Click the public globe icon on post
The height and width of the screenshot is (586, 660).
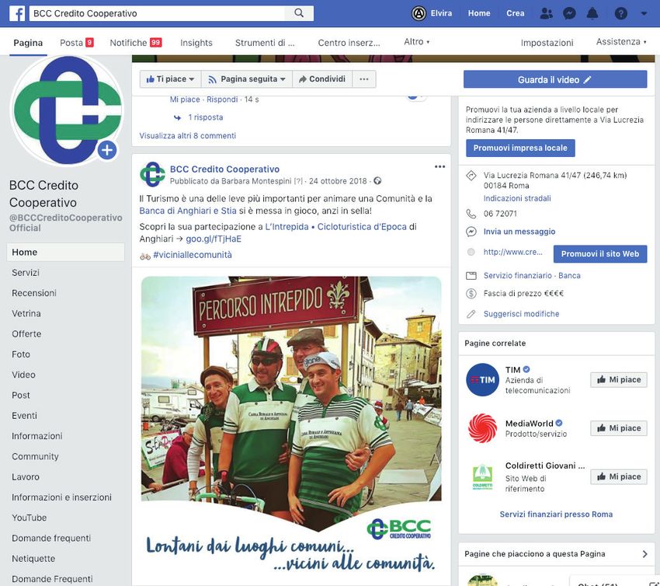click(377, 181)
